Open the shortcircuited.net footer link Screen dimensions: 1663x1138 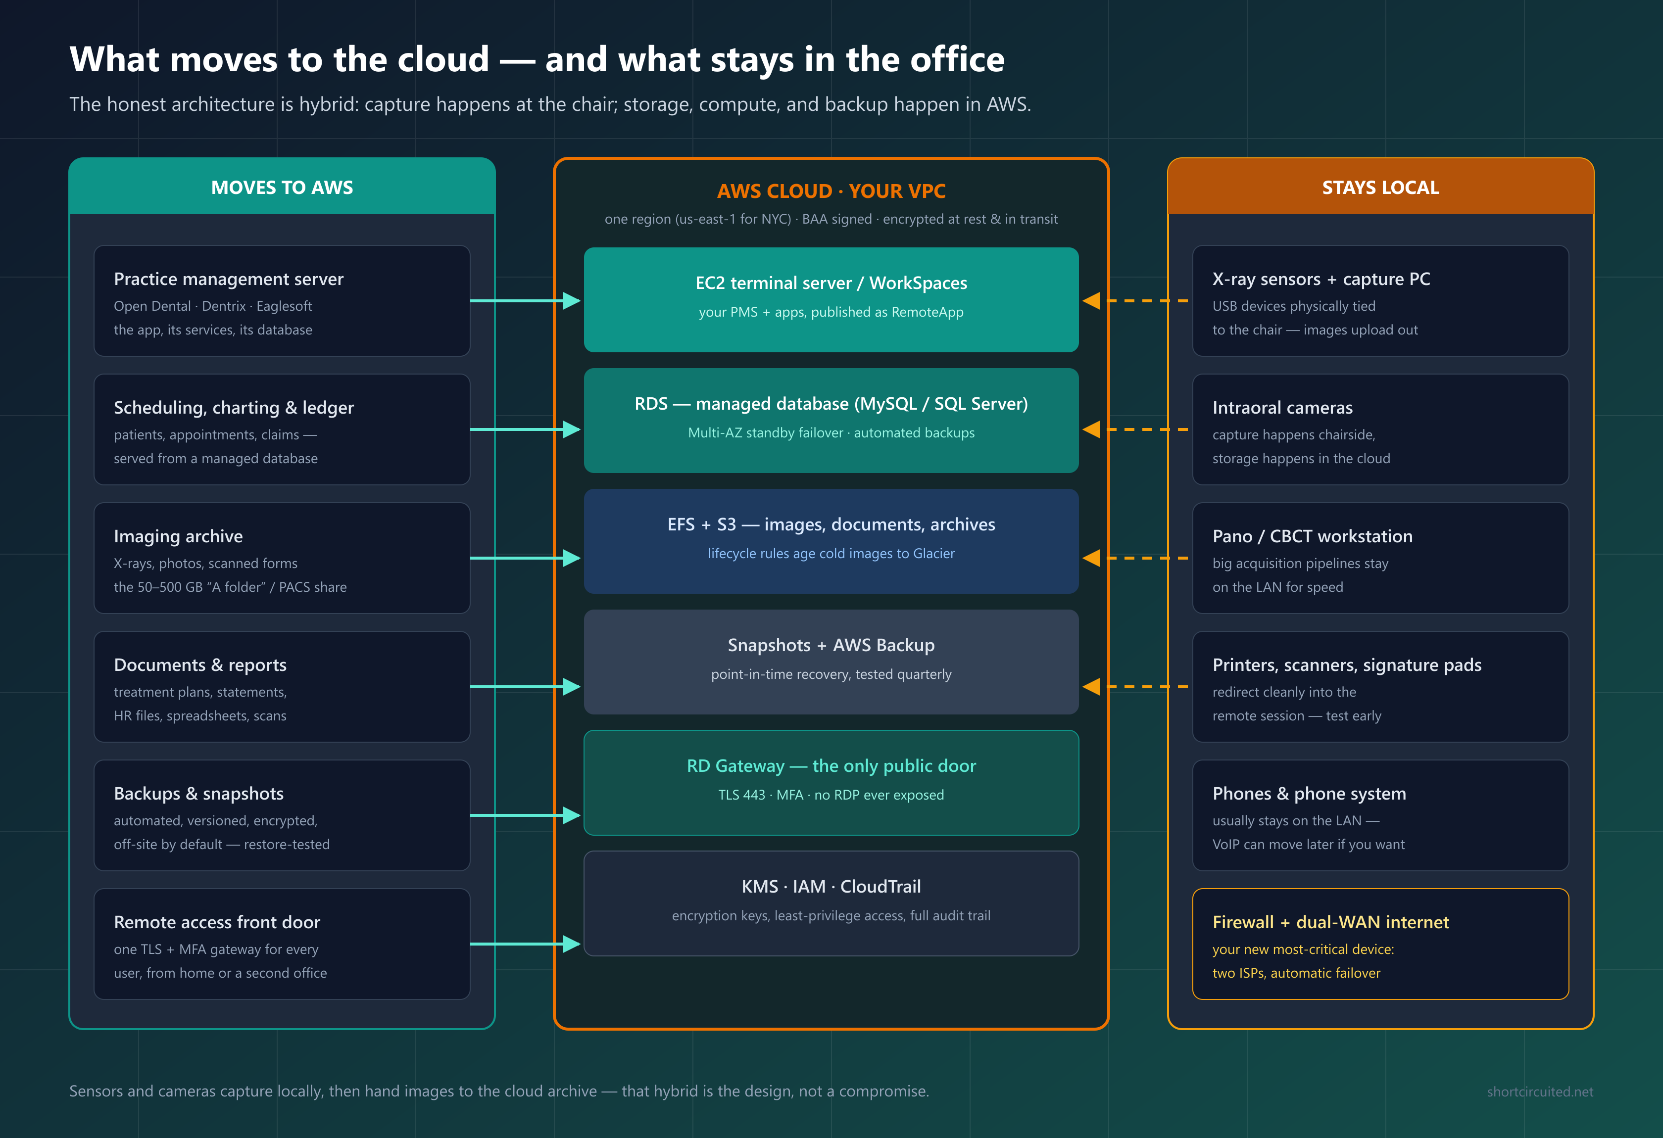tap(1540, 1091)
